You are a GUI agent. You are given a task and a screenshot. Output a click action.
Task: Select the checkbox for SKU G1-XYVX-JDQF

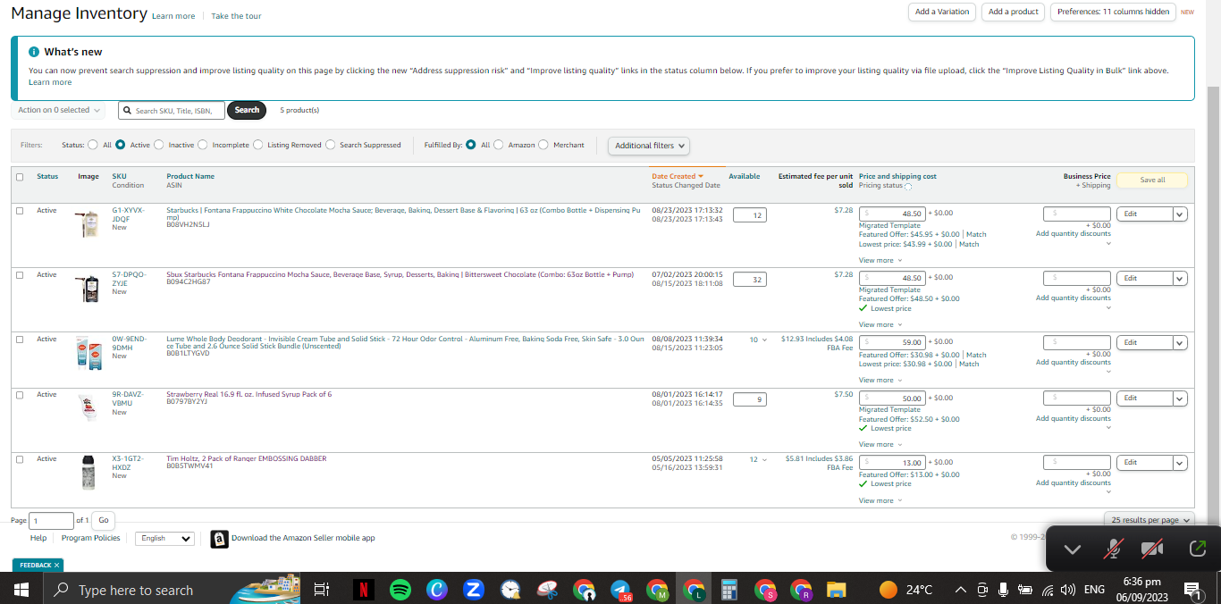click(x=20, y=211)
